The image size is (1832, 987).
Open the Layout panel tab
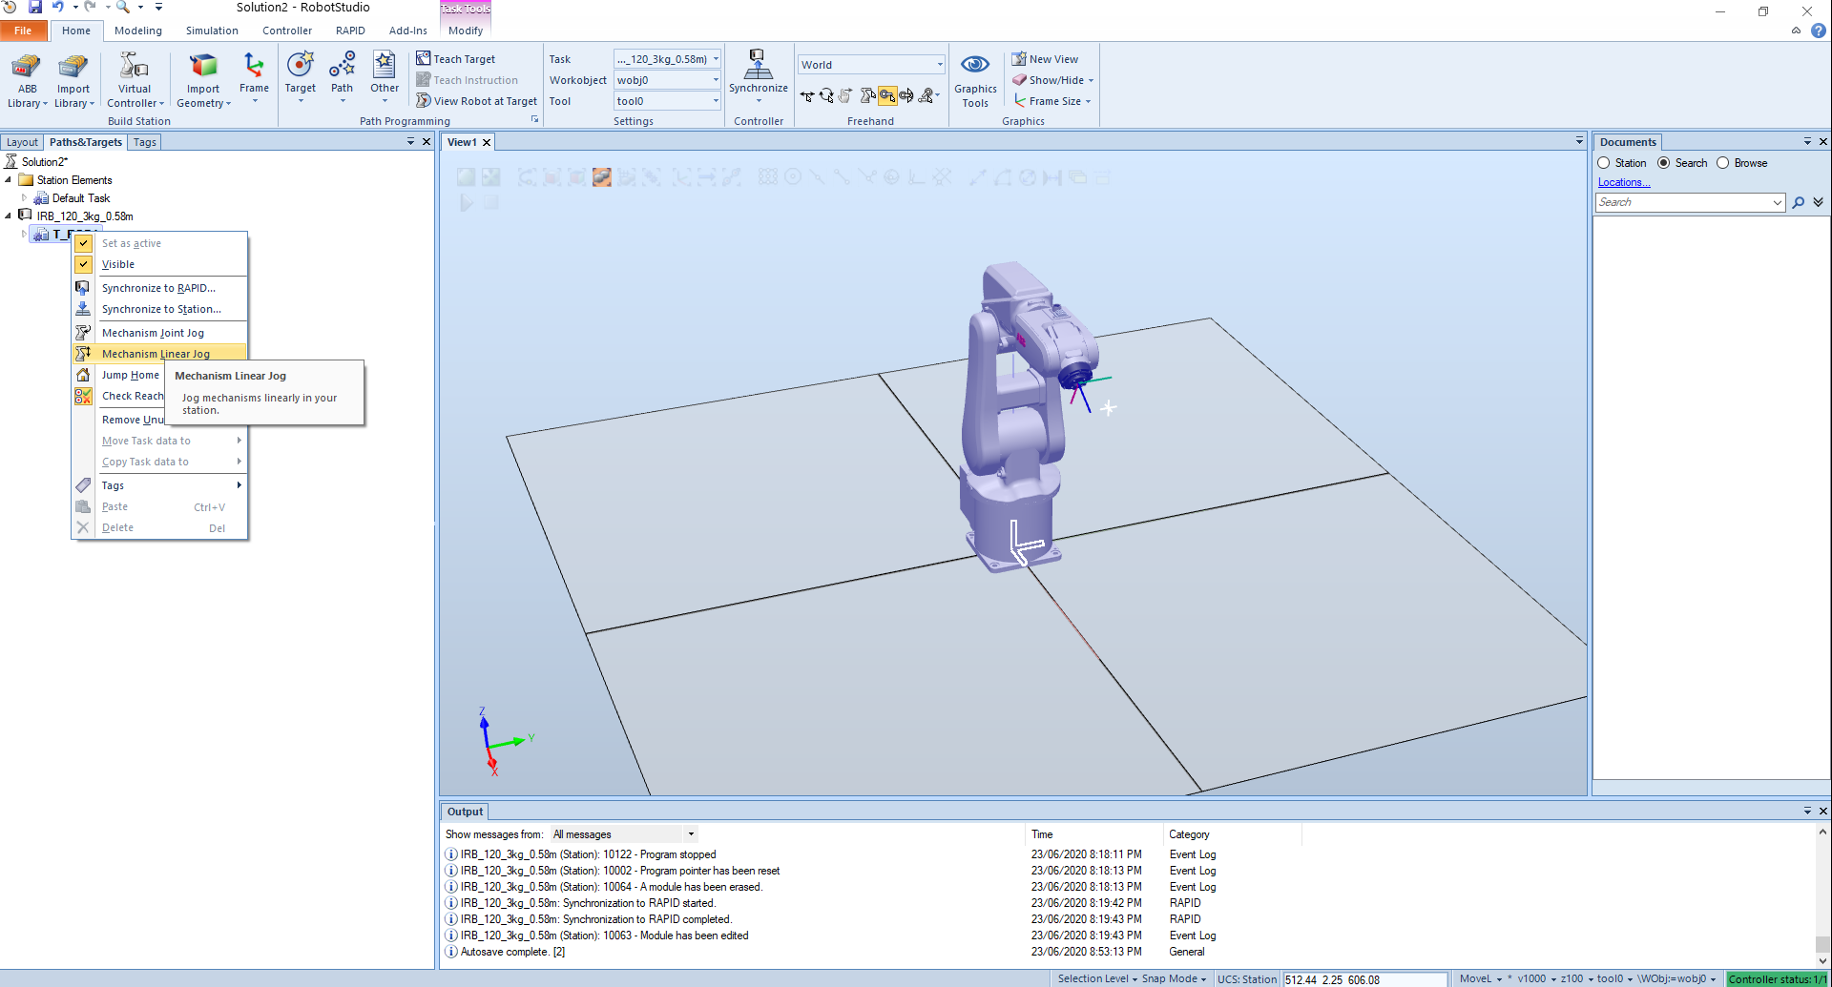pyautogui.click(x=22, y=142)
